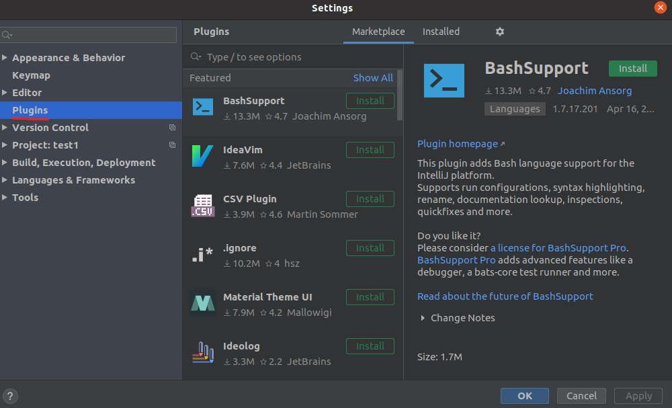Screen dimensions: 672x408
Task: Click the Ideolog plugin icon
Action: [x=203, y=352]
